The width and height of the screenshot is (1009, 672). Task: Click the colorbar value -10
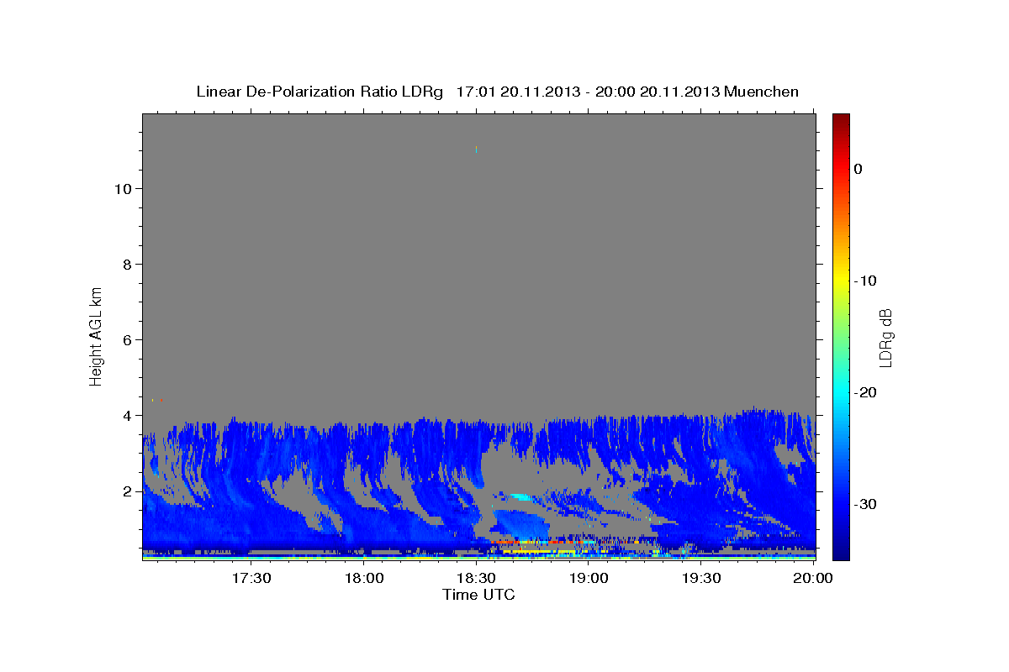point(865,281)
